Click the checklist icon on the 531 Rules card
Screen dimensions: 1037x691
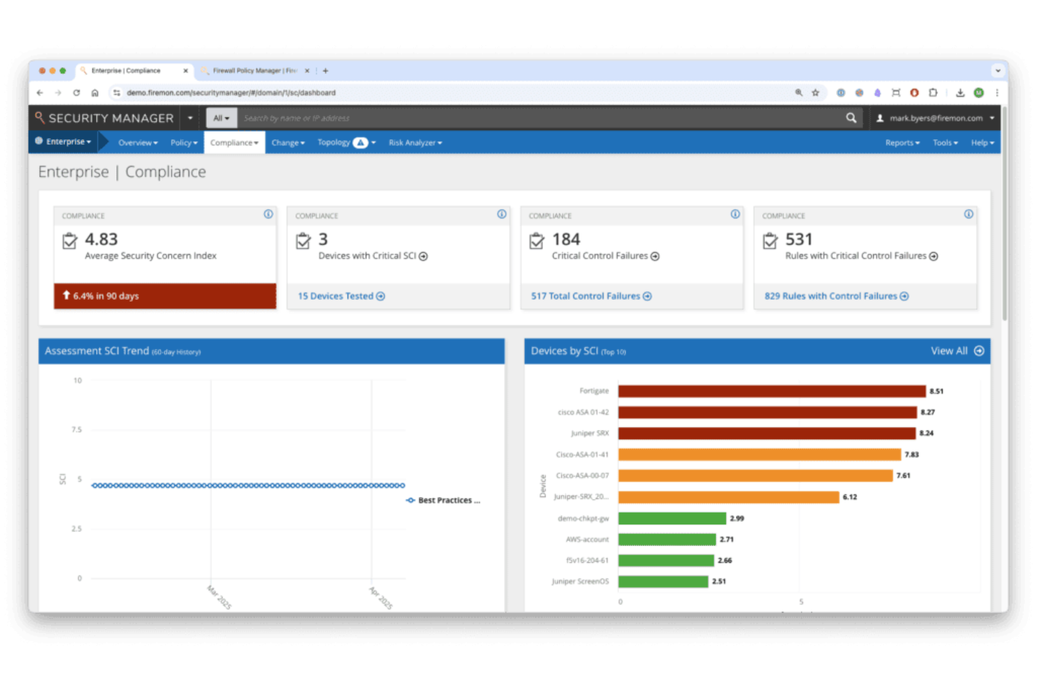pos(771,241)
